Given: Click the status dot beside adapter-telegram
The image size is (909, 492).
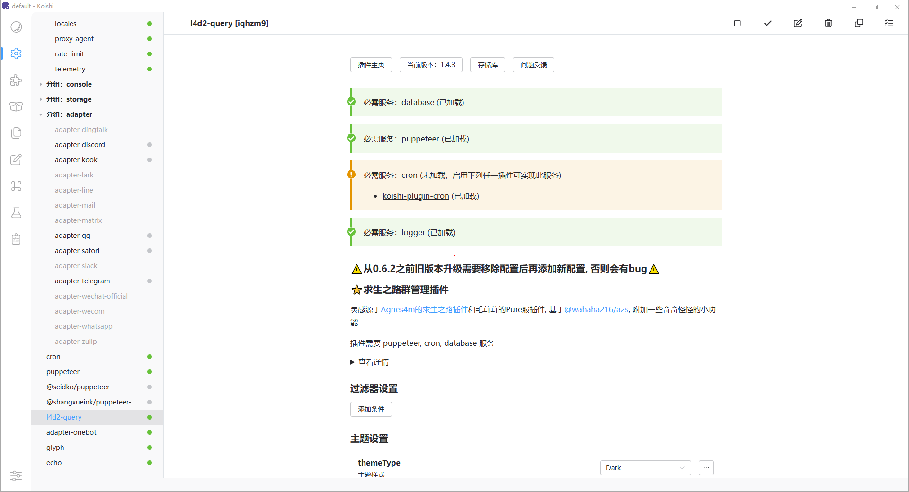Looking at the screenshot, I should point(150,281).
